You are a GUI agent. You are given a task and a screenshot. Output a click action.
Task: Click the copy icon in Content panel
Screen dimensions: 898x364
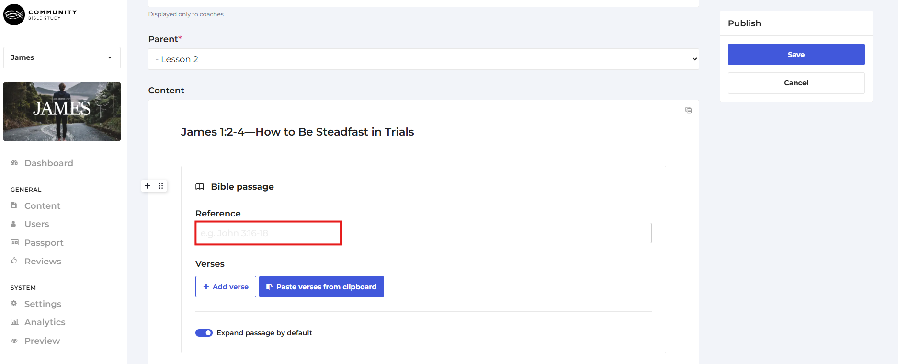[x=688, y=110]
